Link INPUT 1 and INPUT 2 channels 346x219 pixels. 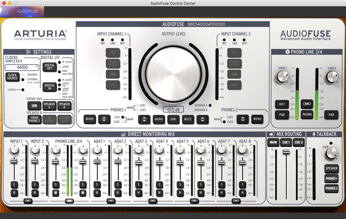coord(28,201)
